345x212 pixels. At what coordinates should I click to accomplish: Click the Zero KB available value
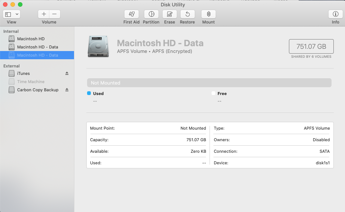coord(198,151)
